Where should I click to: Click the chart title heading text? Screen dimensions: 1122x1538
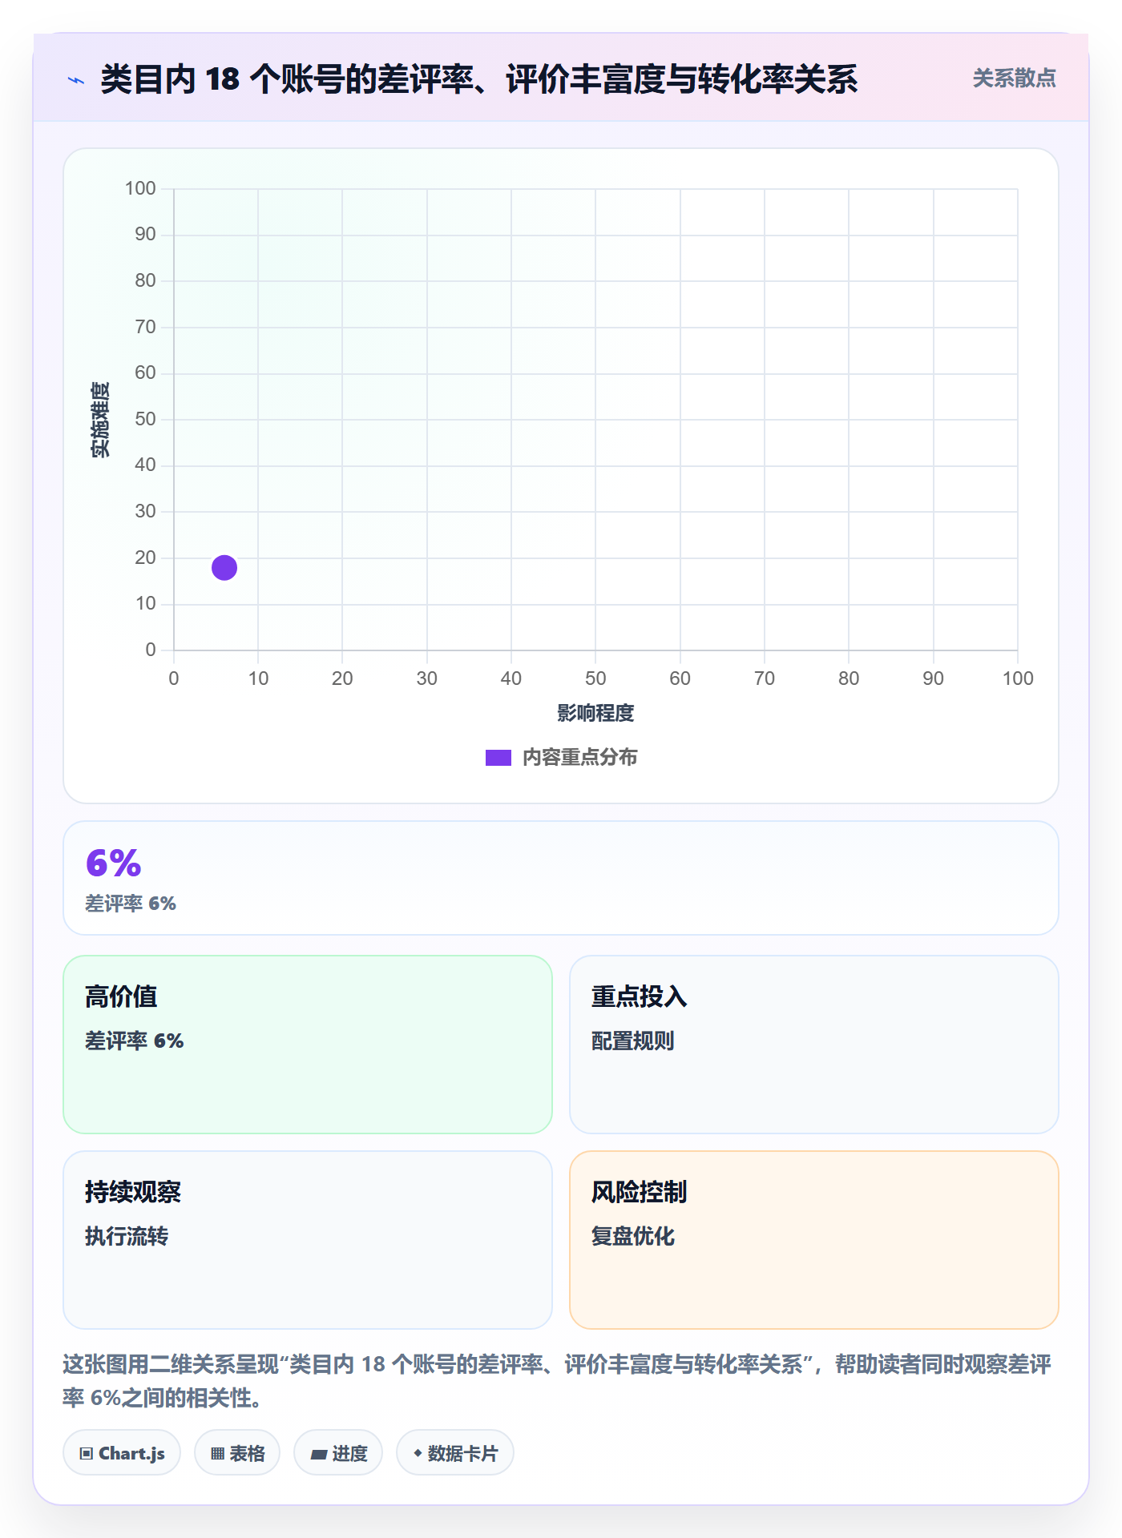479,79
